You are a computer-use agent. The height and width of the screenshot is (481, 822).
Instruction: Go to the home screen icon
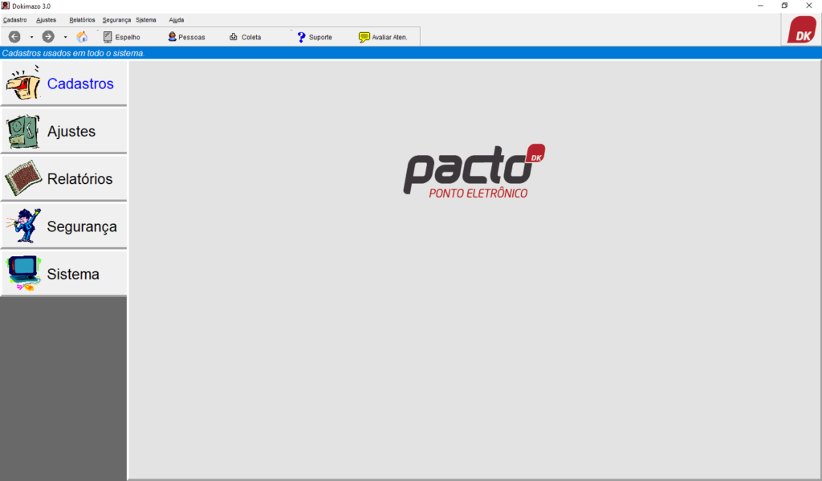point(82,37)
